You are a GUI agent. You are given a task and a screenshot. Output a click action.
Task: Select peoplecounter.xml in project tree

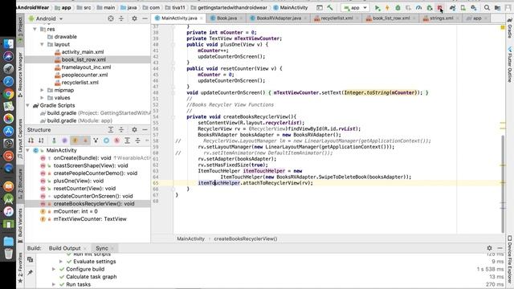coord(84,75)
